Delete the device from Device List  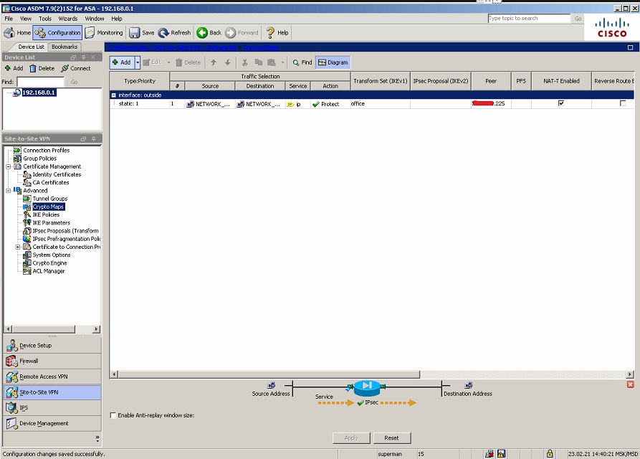[x=42, y=68]
